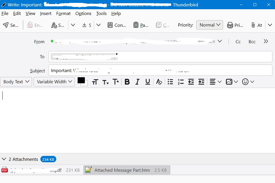Apply numbered list formatting

click(x=181, y=82)
